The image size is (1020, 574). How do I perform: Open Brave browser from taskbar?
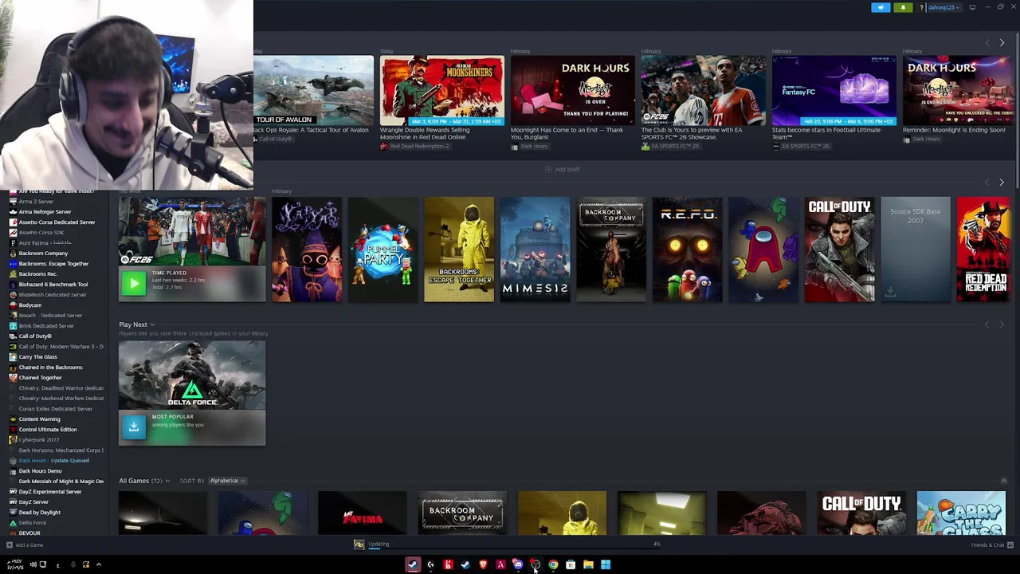click(483, 565)
